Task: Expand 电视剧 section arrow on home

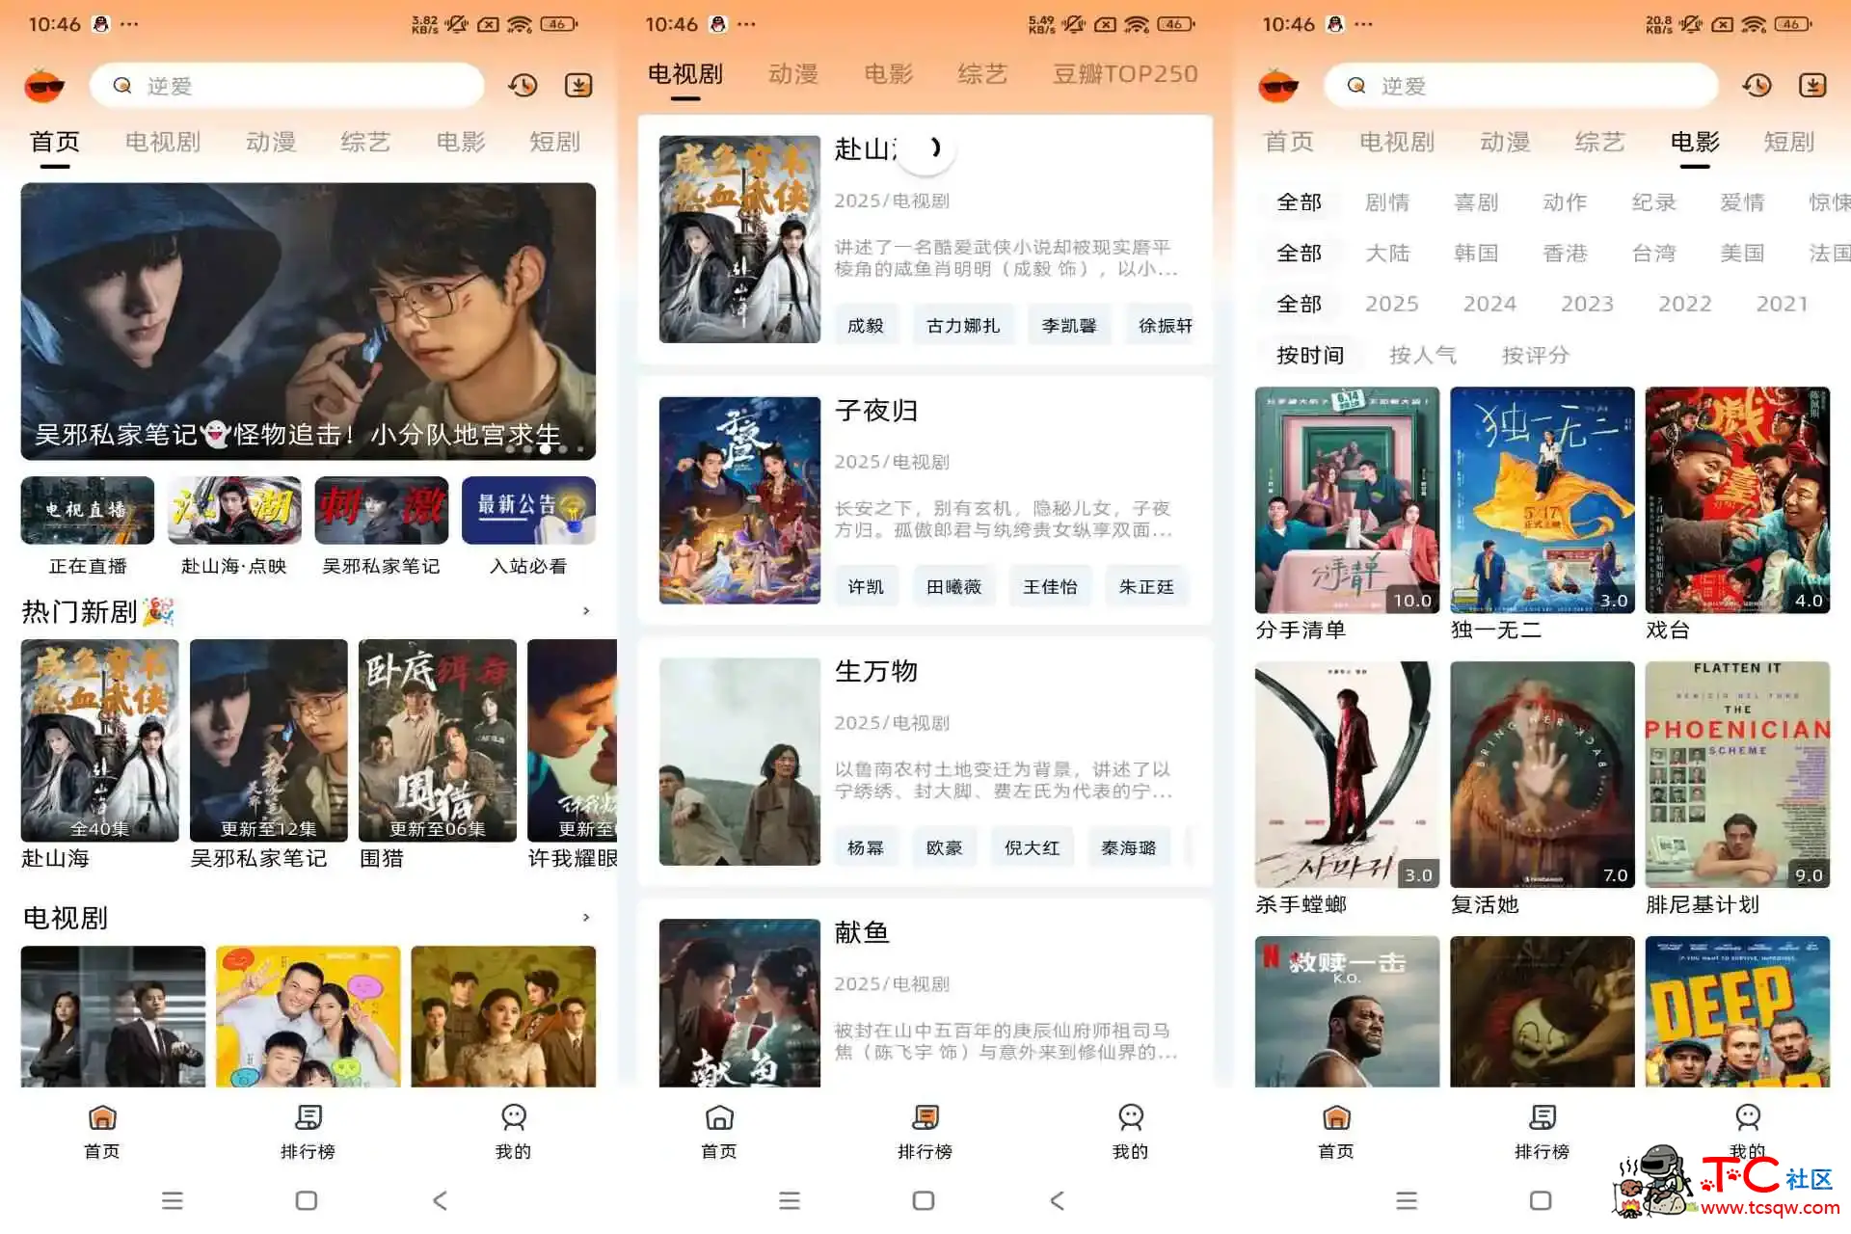Action: click(x=586, y=918)
